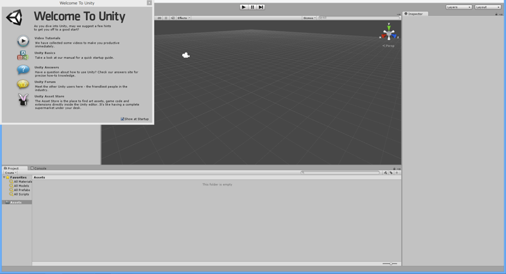Uncheck Show at Startup checkbox

(x=122, y=119)
